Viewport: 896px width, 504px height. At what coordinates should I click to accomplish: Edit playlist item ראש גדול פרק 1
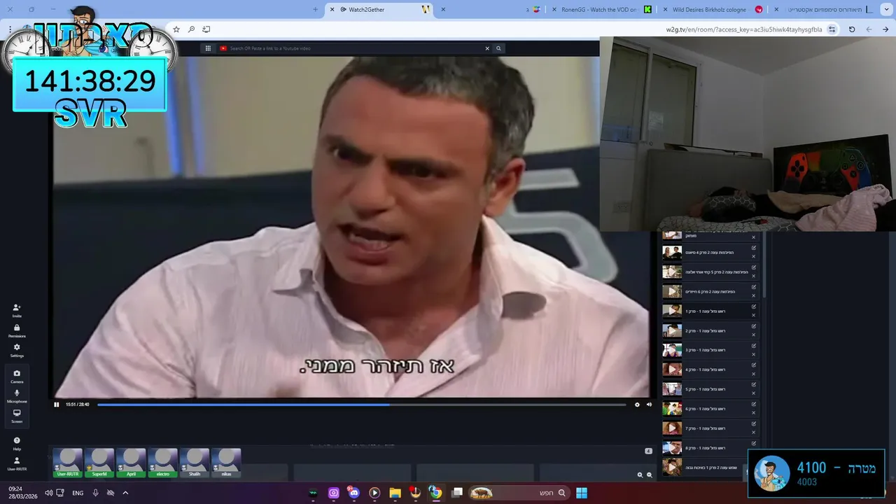[754, 307]
